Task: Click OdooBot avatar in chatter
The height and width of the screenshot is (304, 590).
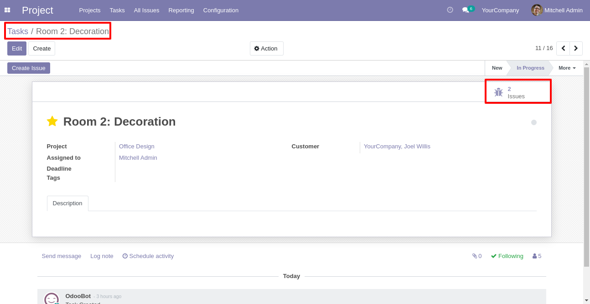Action: [x=52, y=298]
